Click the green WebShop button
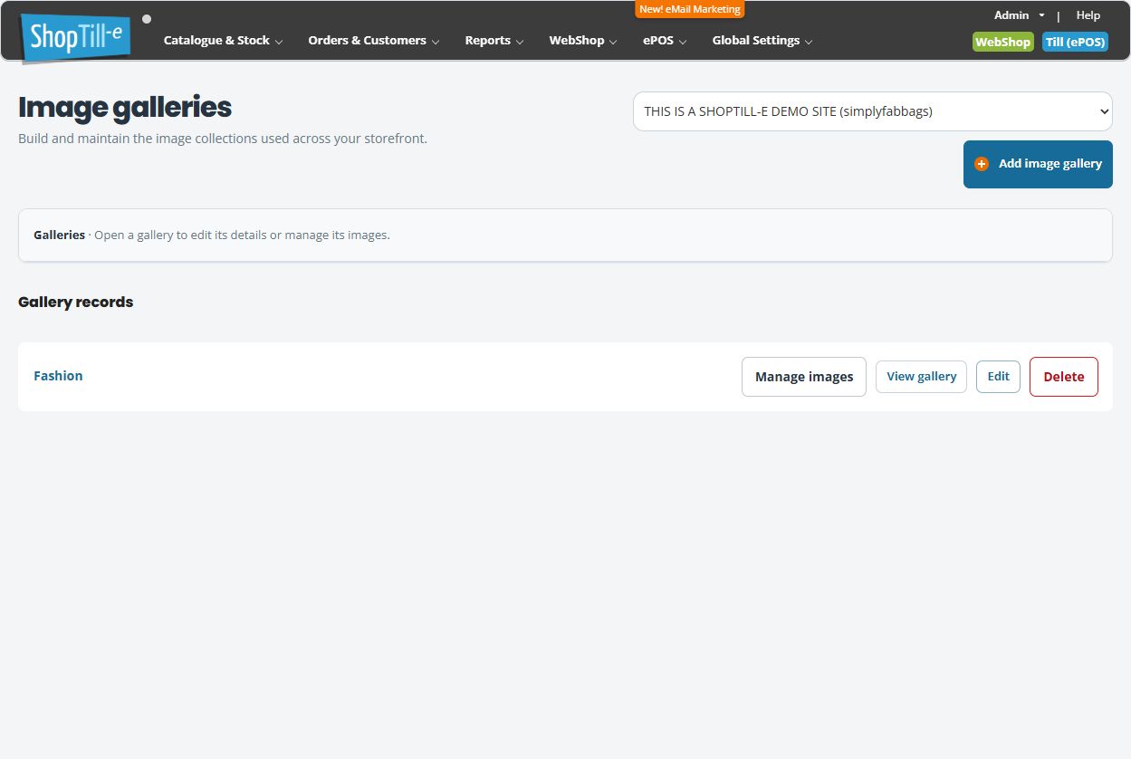Image resolution: width=1131 pixels, height=759 pixels. (1003, 42)
